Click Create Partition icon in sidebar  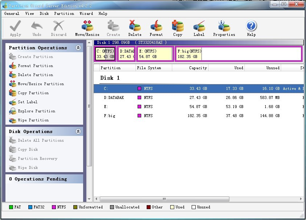[12, 57]
